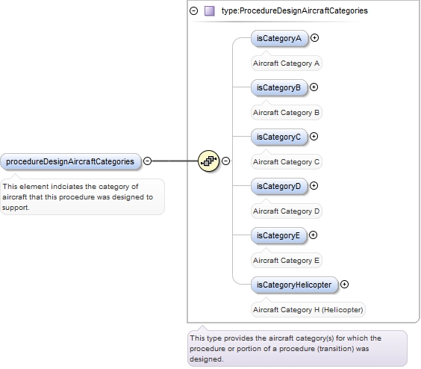Viewport: 421px width, 369px height.
Task: Click the type:ProcedureDesignAircraftCategories title
Action: [295, 10]
